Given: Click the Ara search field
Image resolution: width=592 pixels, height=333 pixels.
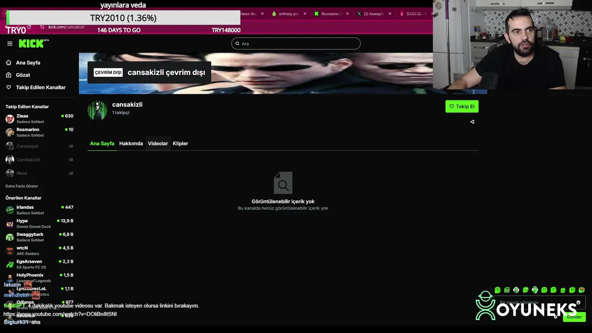Looking at the screenshot, I should coord(296,43).
